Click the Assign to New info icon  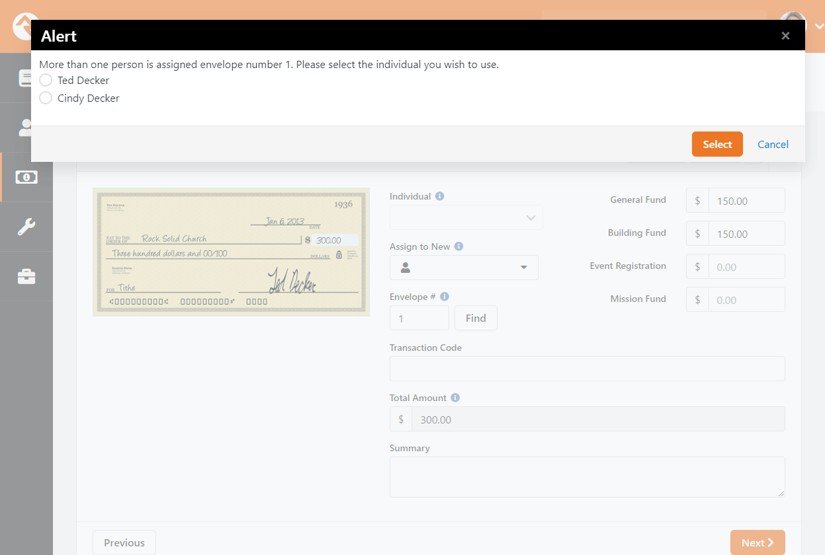pos(459,246)
